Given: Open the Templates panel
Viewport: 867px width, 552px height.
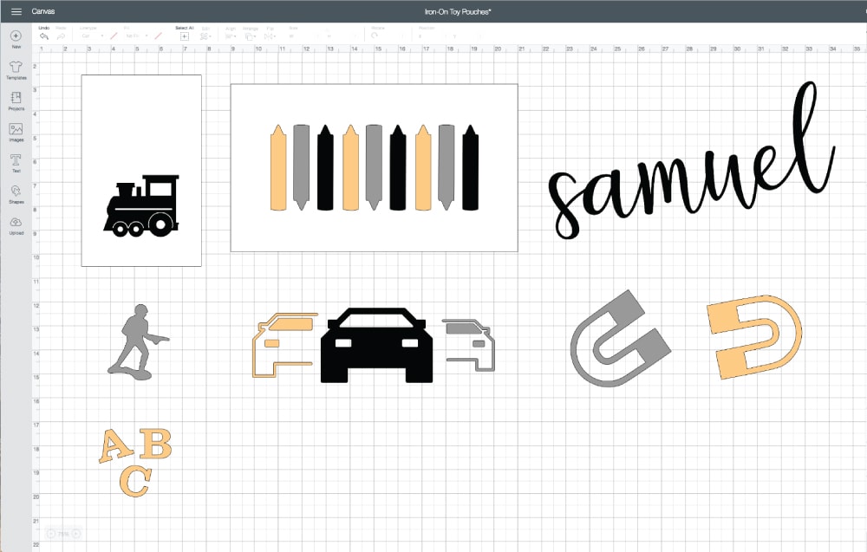Looking at the screenshot, I should coord(16,67).
